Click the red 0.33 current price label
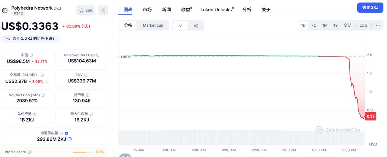The image size is (387, 157). [x=371, y=116]
